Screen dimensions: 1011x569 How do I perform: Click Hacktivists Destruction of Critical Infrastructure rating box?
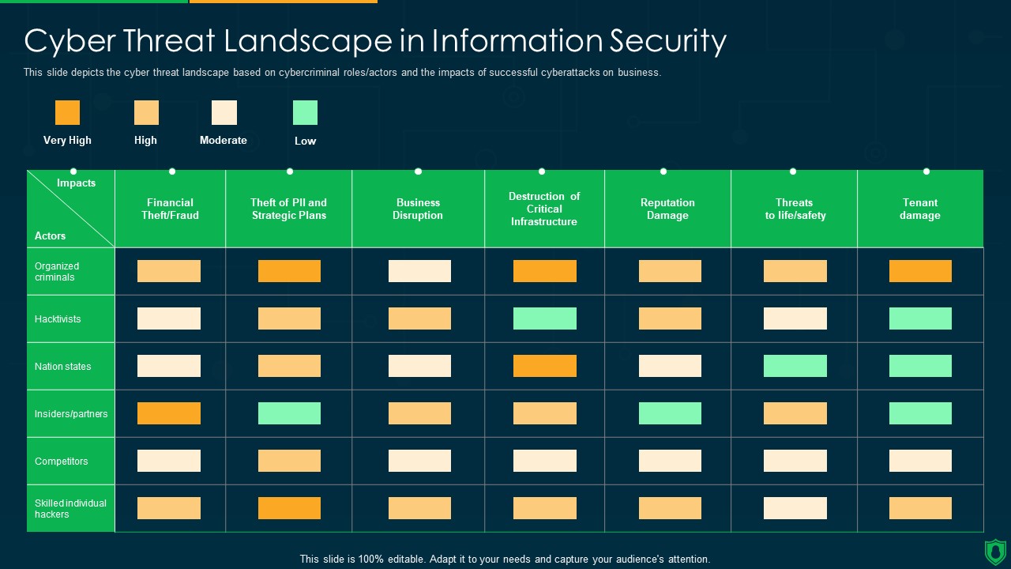pyautogui.click(x=545, y=318)
